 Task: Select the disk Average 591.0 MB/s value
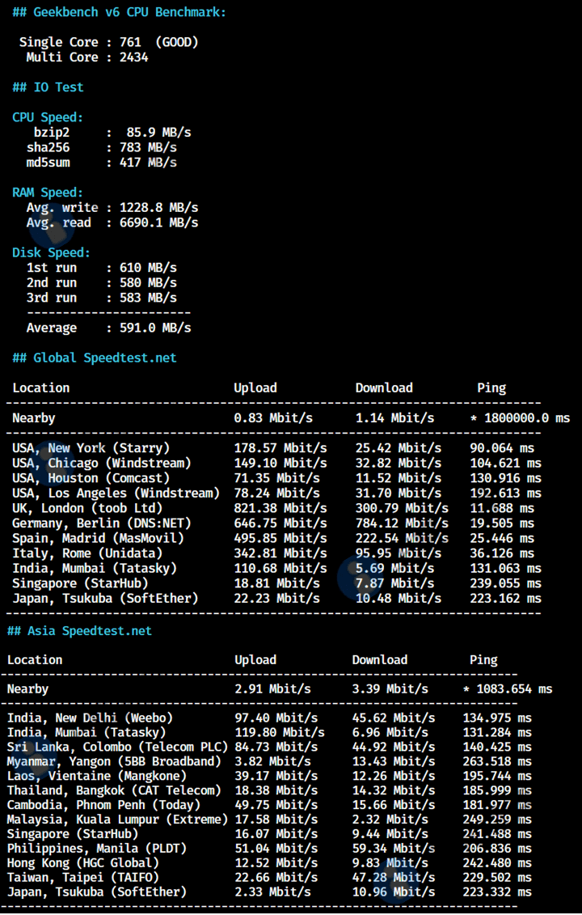tap(155, 328)
